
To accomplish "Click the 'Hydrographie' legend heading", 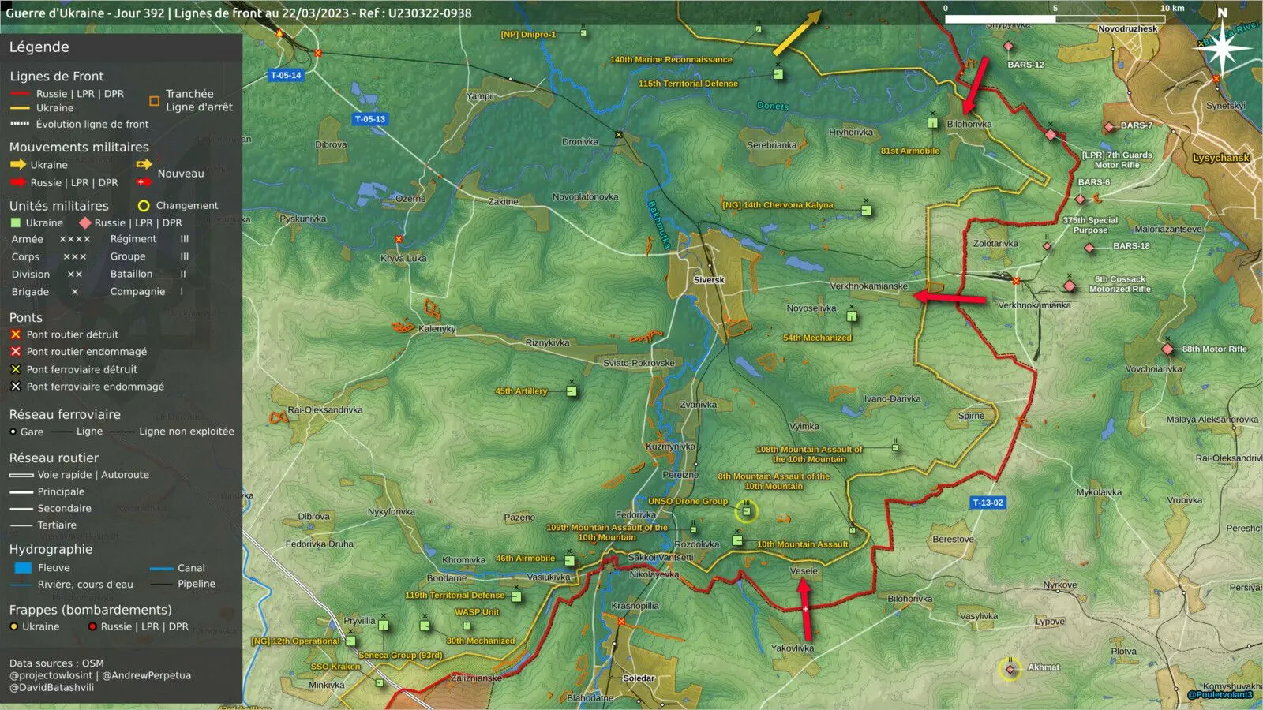I will pyautogui.click(x=51, y=550).
